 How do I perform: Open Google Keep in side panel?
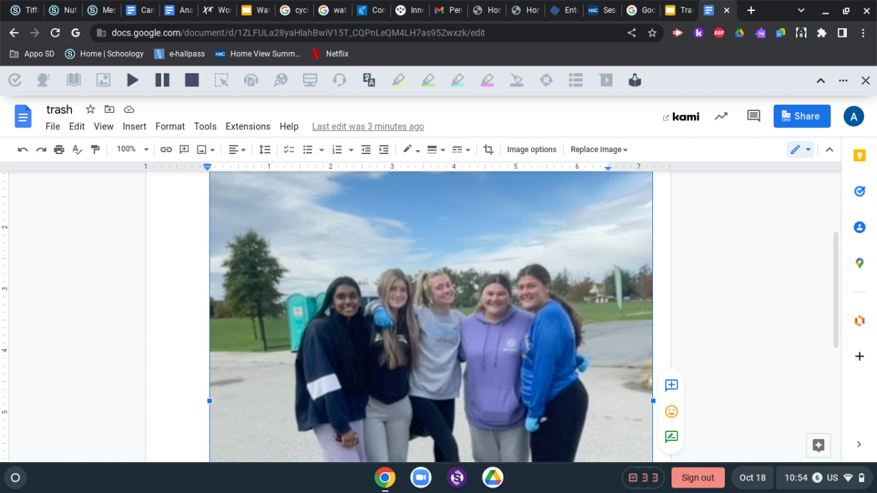click(x=859, y=155)
